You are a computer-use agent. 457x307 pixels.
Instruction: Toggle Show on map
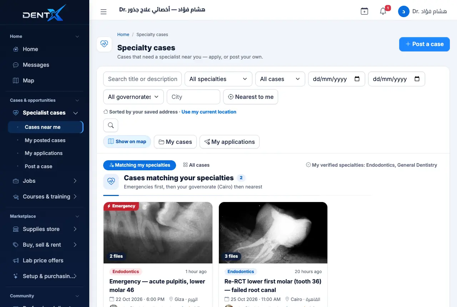pyautogui.click(x=127, y=142)
